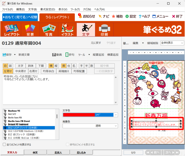Open the 写真 photo tool
This screenshot has width=185, height=156.
point(49,30)
